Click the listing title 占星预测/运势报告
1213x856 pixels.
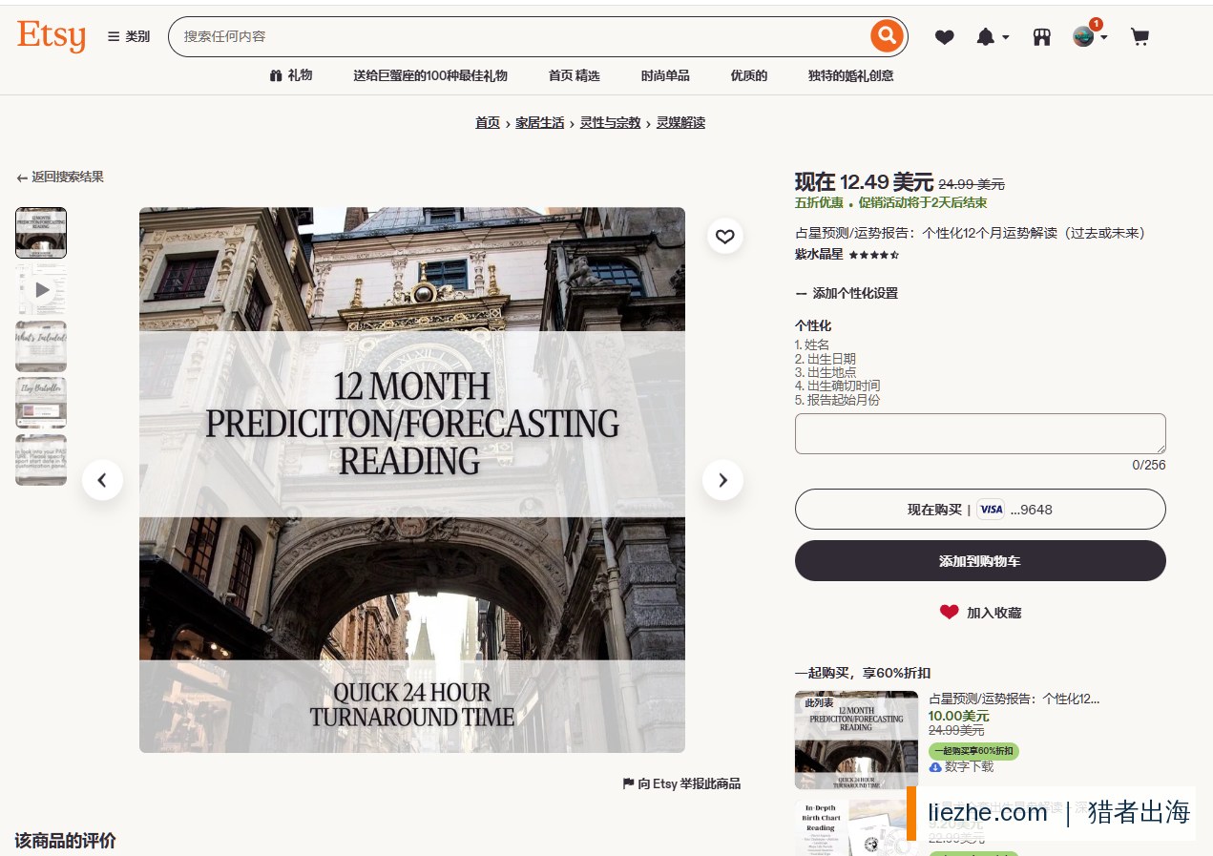click(x=970, y=233)
